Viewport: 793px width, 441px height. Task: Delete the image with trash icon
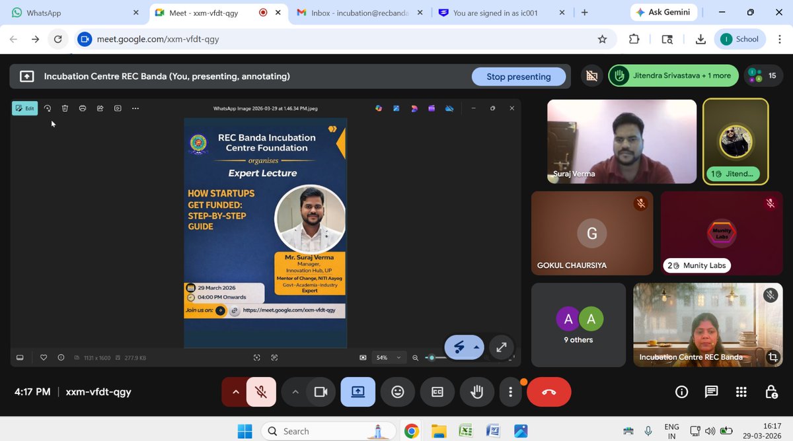[65, 108]
